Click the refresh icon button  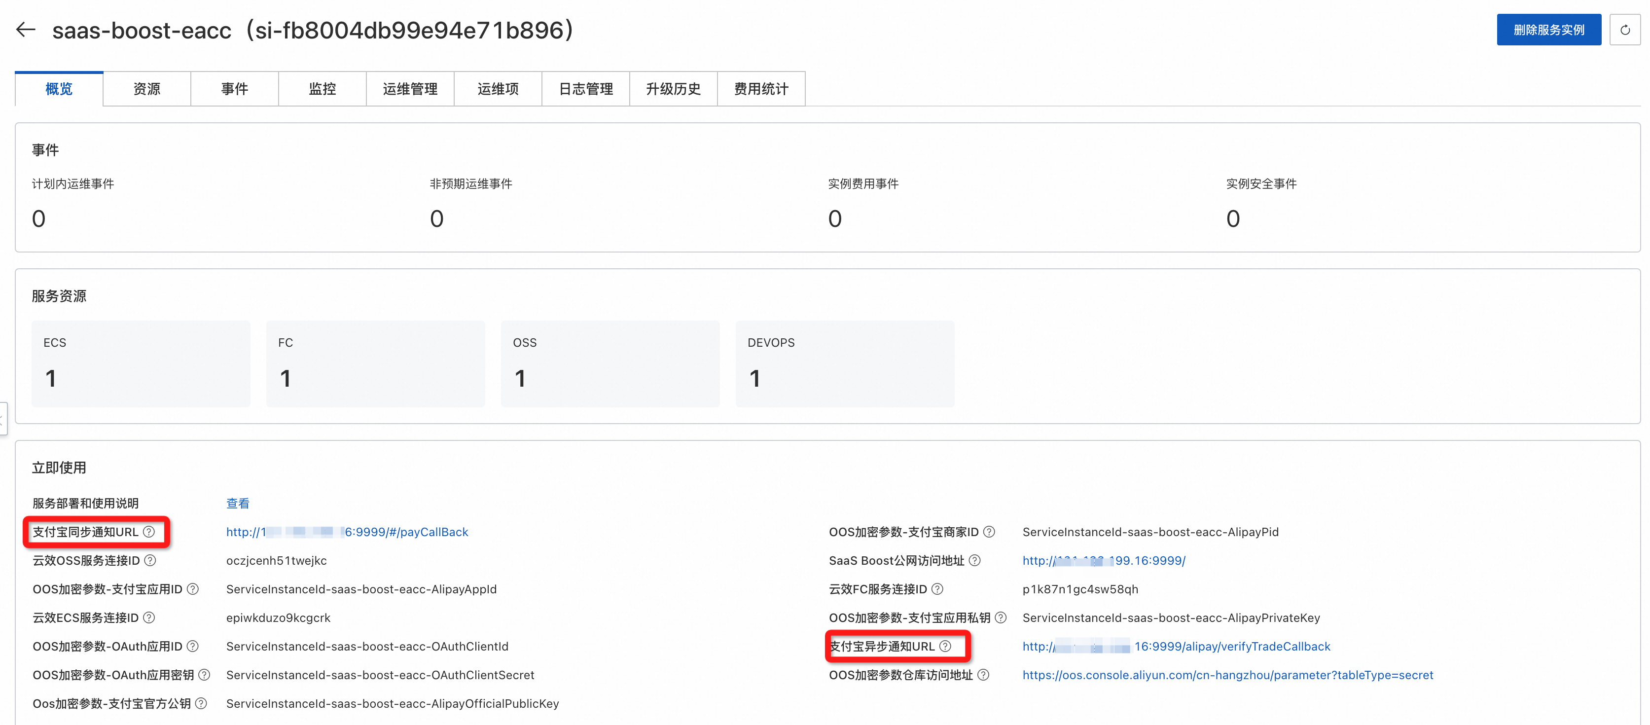(1624, 30)
